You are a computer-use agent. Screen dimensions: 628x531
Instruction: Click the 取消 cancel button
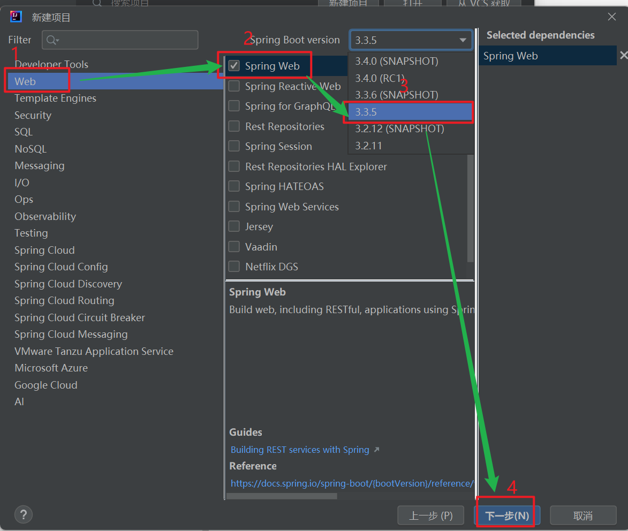[583, 515]
